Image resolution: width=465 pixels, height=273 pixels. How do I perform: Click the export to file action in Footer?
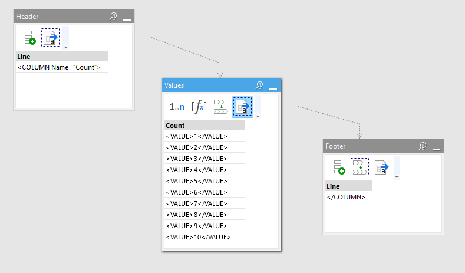point(381,167)
